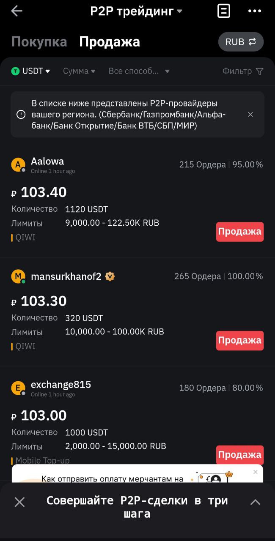Close the merchant payment popup card
The width and height of the screenshot is (275, 541).
255,472
